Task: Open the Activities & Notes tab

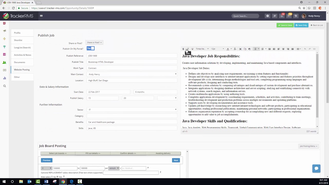Action: (22, 55)
